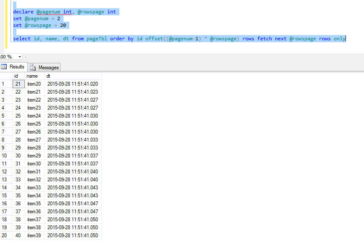Select the Results tab
This screenshot has width=364, height=246.
click(17, 67)
